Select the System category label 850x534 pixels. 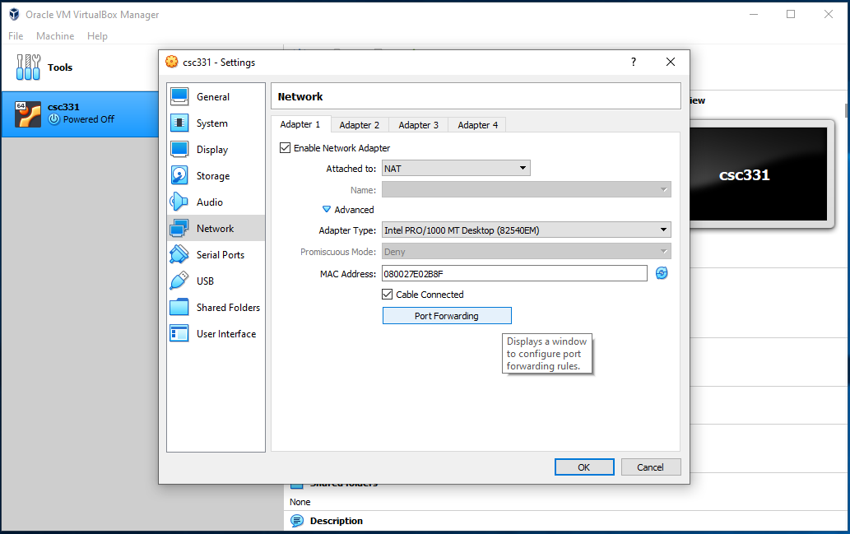212,123
